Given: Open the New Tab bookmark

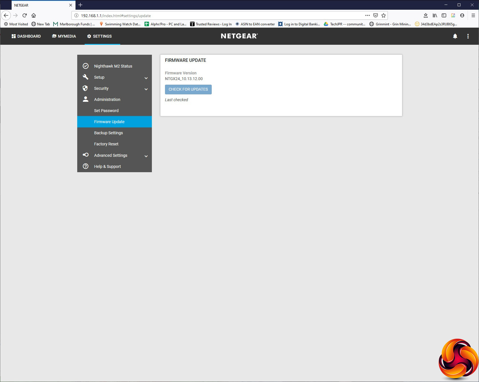Looking at the screenshot, I should point(41,24).
